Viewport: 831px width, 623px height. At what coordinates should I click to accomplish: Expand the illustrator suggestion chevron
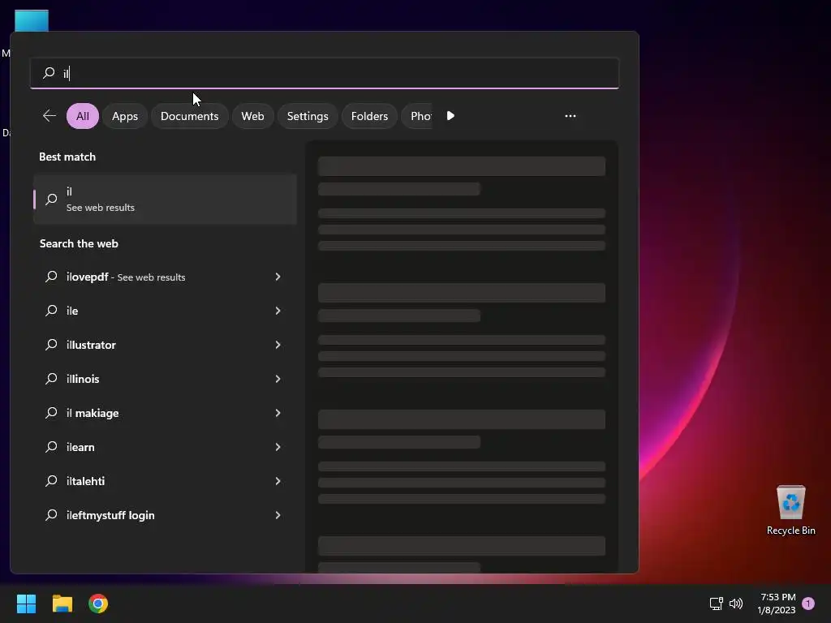pyautogui.click(x=278, y=345)
